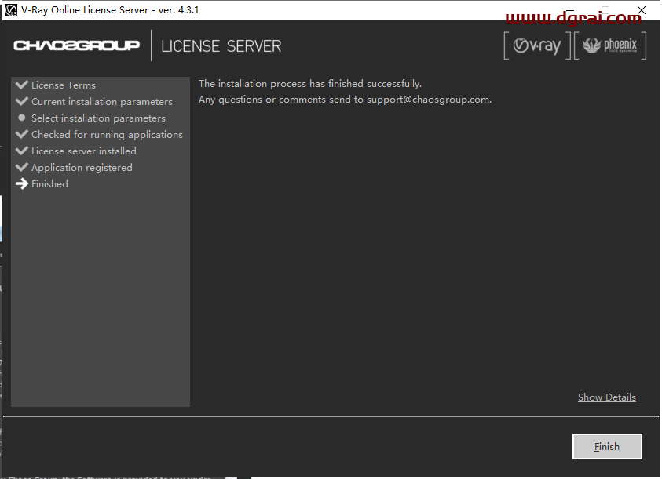Click the Finish button
Image resolution: width=662 pixels, height=479 pixels.
(607, 446)
